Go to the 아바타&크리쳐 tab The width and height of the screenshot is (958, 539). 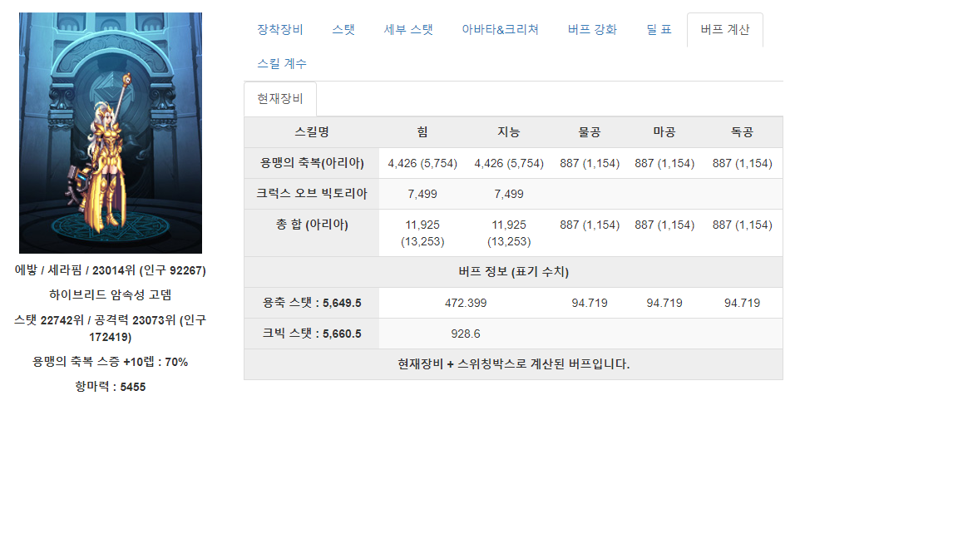tap(500, 29)
